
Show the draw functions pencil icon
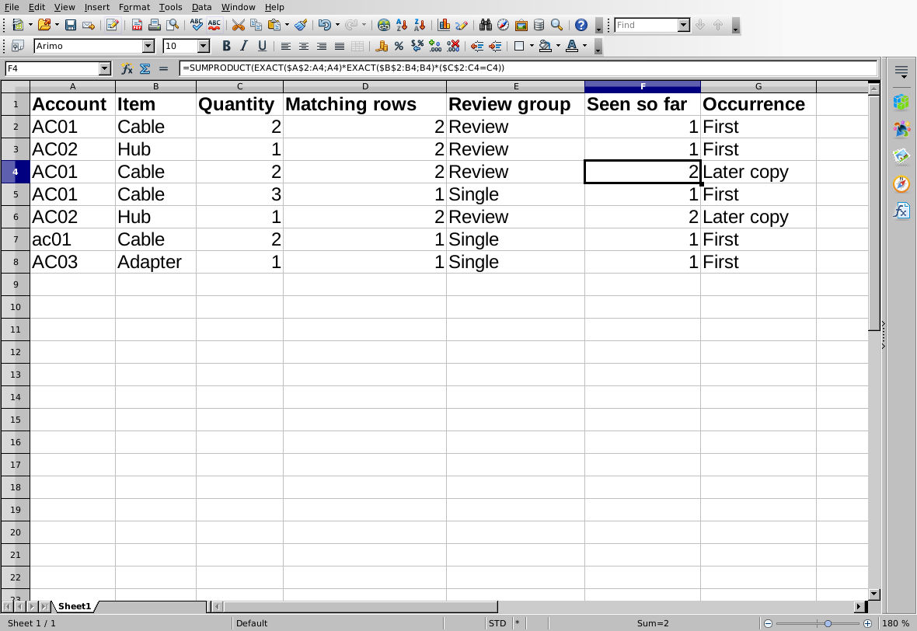[x=462, y=25]
